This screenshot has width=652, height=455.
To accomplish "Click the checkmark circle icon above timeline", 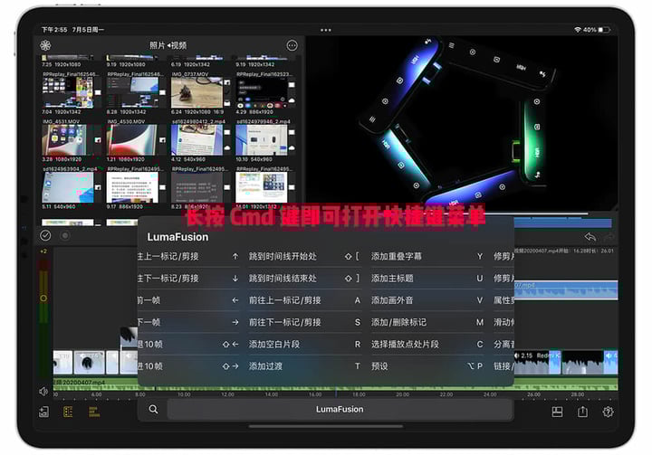I will pos(45,235).
